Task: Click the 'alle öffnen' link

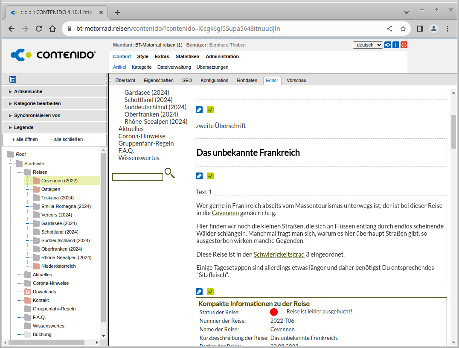Action: [25, 139]
